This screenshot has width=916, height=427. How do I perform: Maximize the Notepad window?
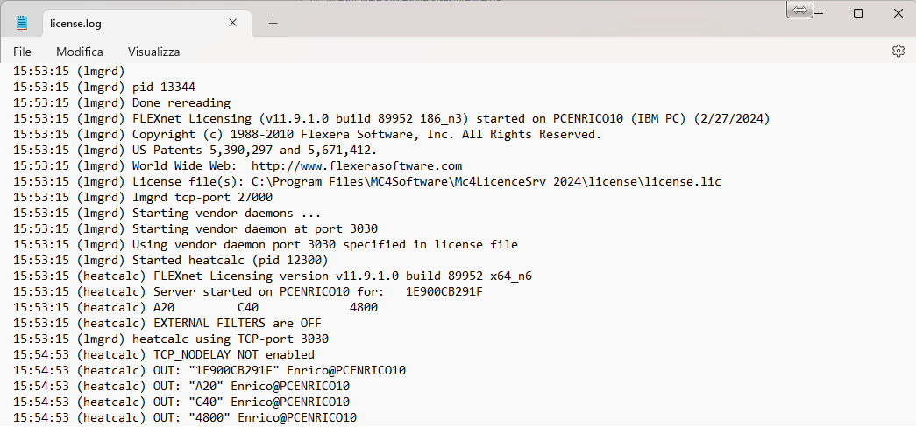tap(858, 12)
